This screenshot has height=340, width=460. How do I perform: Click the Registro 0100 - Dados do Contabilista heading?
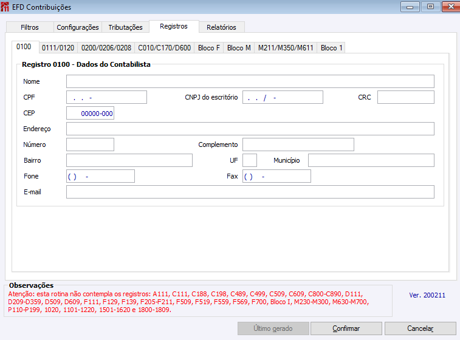[86, 64]
